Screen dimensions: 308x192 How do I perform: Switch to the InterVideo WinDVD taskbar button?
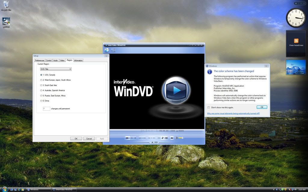(64, 190)
